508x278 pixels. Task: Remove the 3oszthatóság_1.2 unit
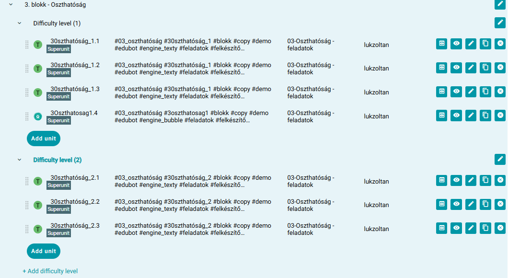(500, 68)
